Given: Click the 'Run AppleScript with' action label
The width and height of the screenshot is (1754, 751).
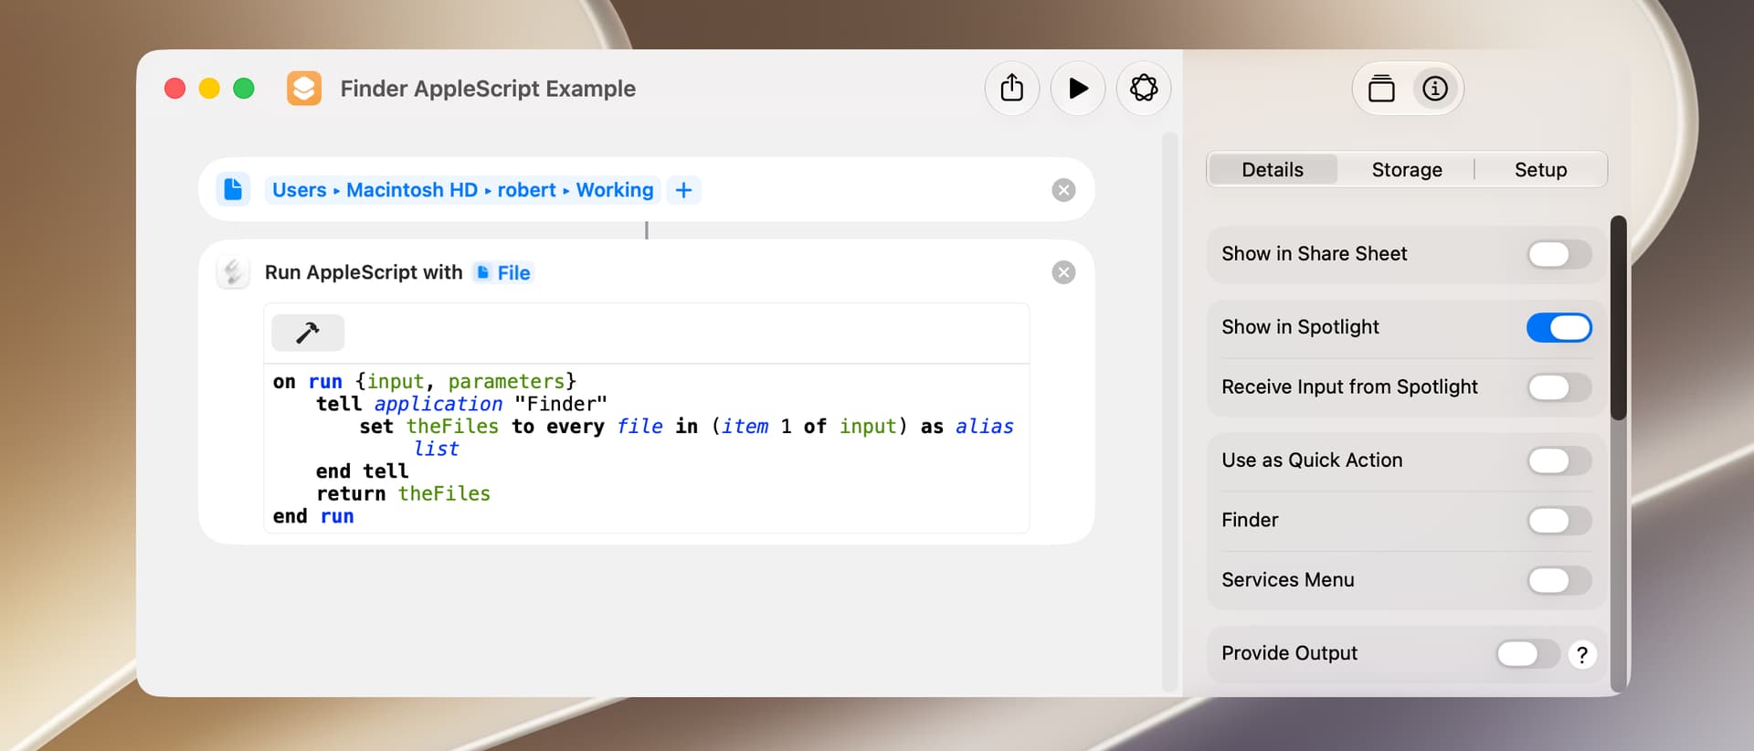Looking at the screenshot, I should pos(364,272).
